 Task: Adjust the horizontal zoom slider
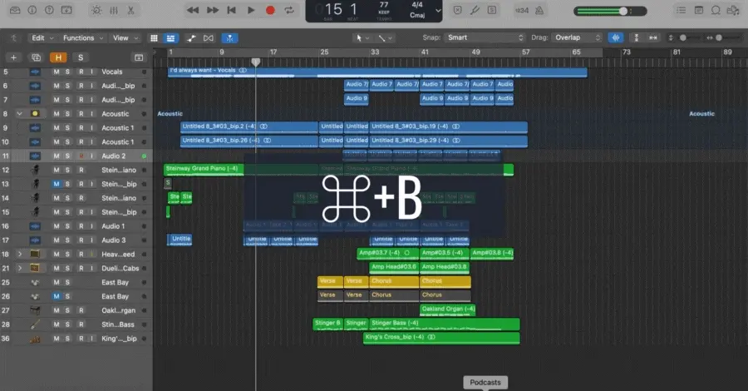pyautogui.click(x=721, y=37)
